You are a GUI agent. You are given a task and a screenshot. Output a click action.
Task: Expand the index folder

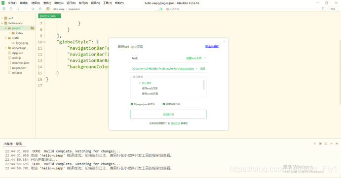(9, 33)
